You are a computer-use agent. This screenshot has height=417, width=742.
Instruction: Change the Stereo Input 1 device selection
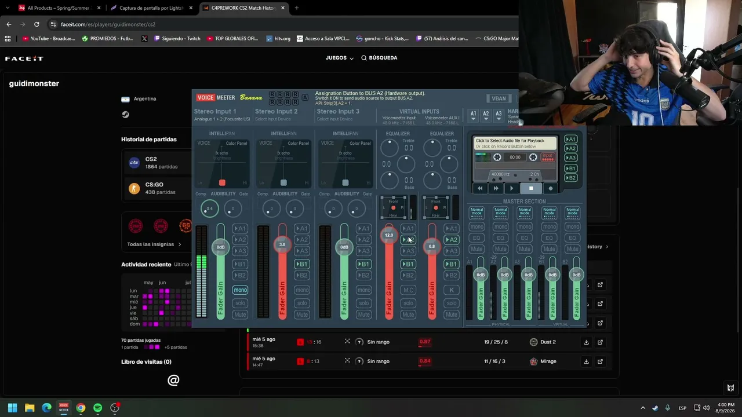222,119
